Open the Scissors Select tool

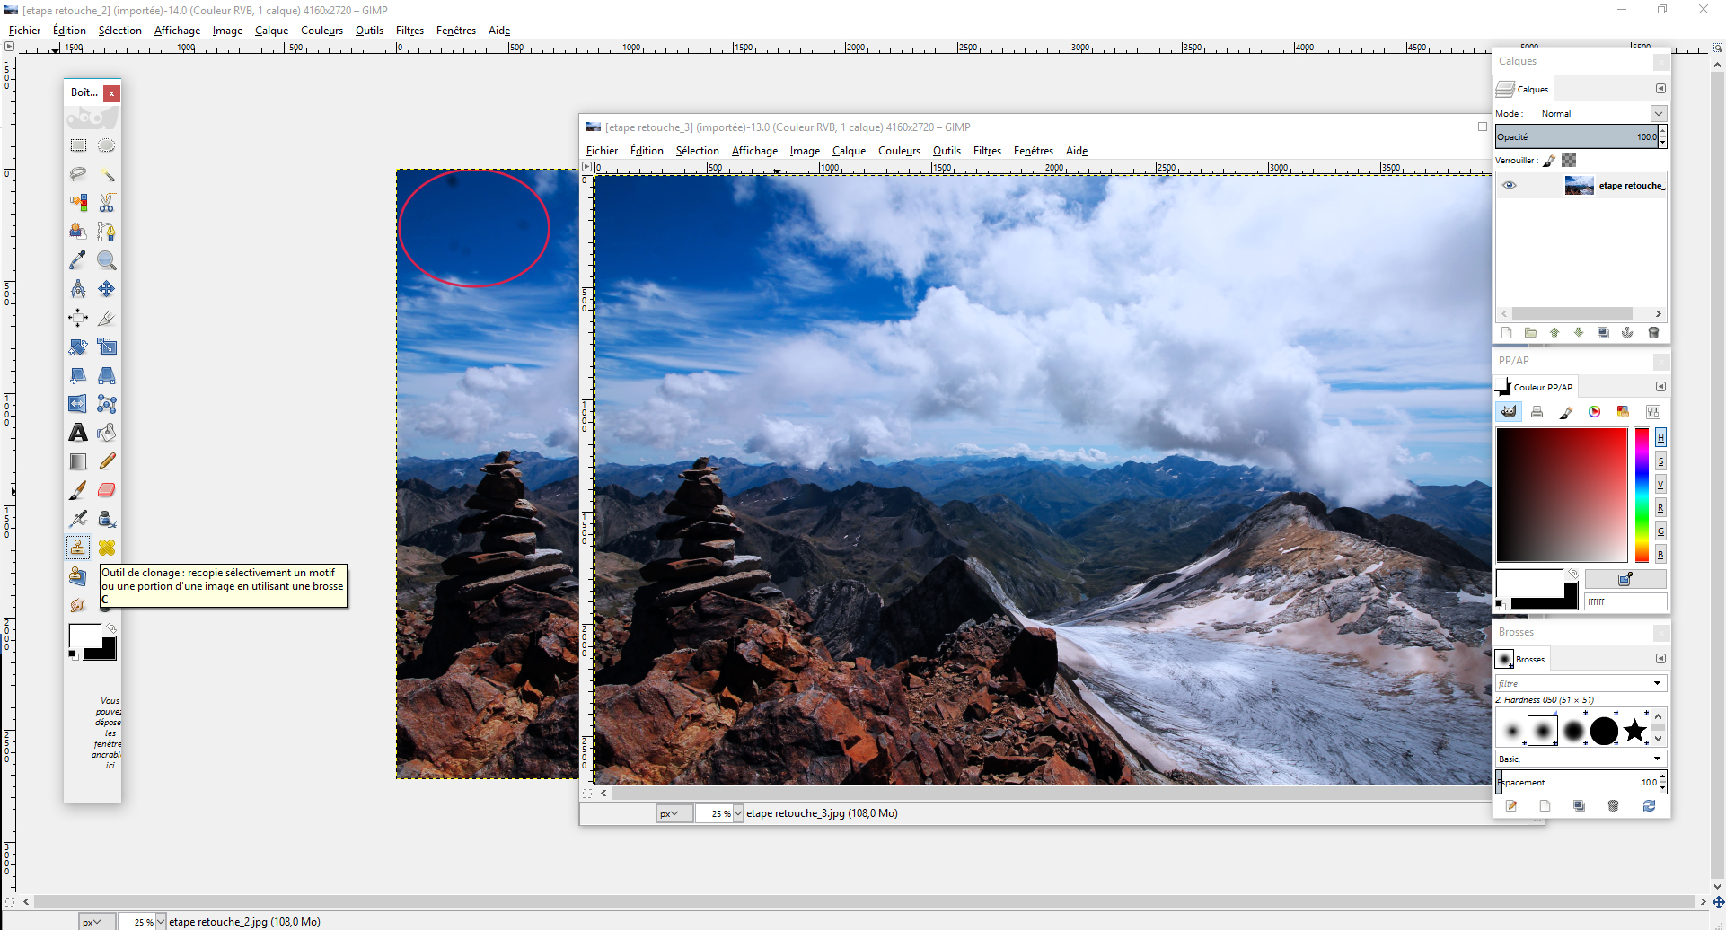click(x=107, y=203)
